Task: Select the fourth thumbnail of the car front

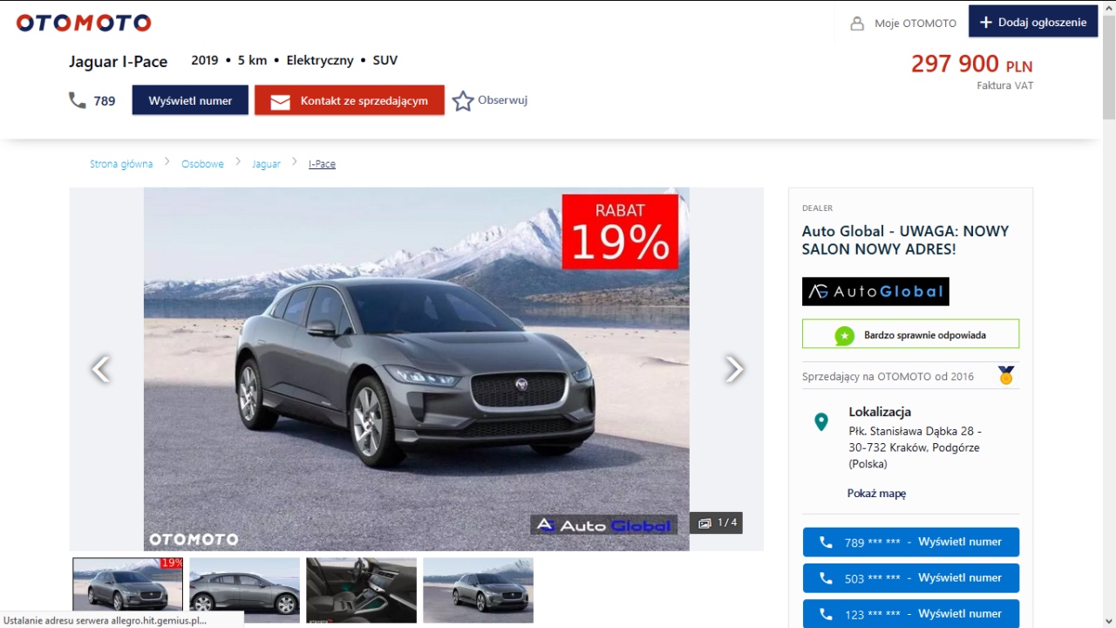Action: [479, 590]
